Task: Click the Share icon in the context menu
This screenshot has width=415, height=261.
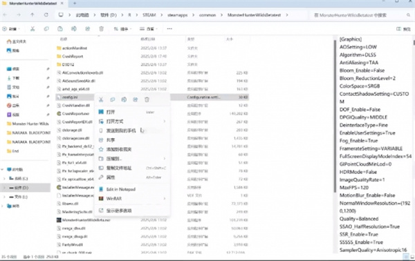Action: (136, 99)
